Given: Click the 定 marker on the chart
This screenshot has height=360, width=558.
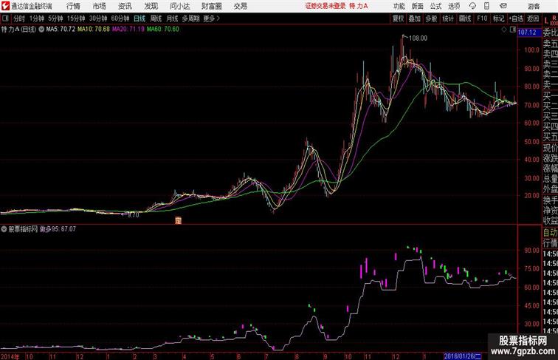Looking at the screenshot, I should click(178, 220).
